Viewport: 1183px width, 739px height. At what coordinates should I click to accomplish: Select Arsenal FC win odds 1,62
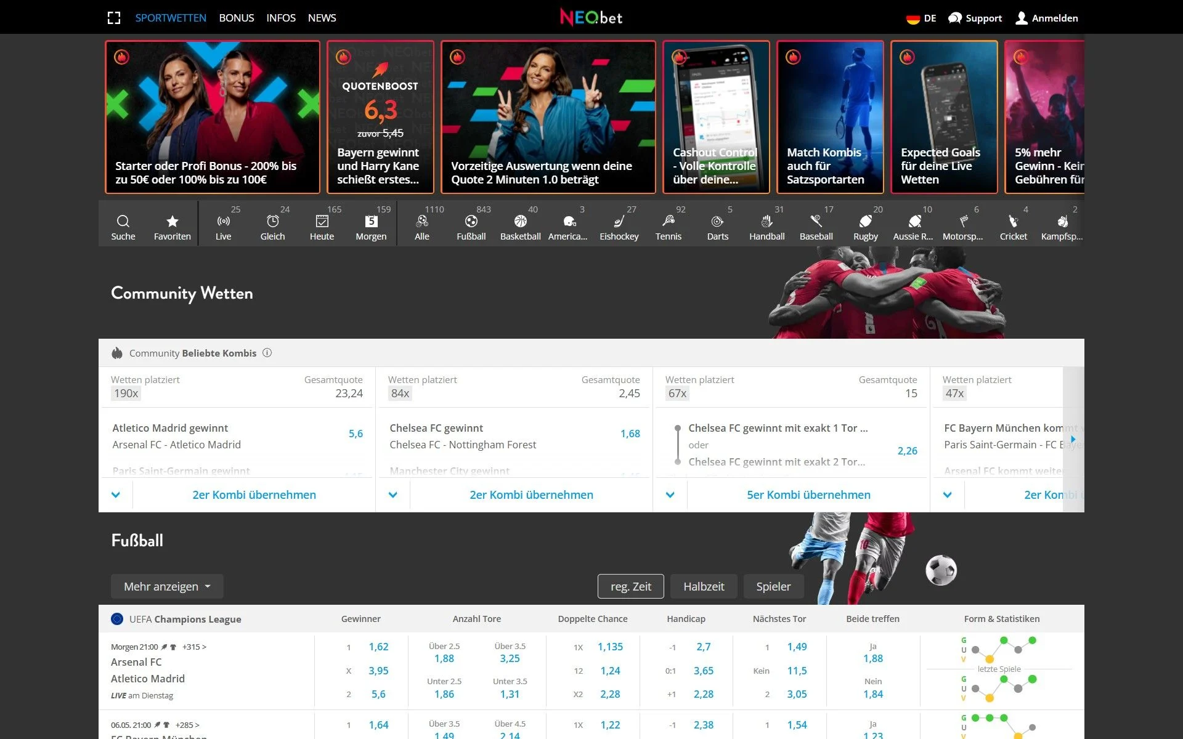[378, 647]
